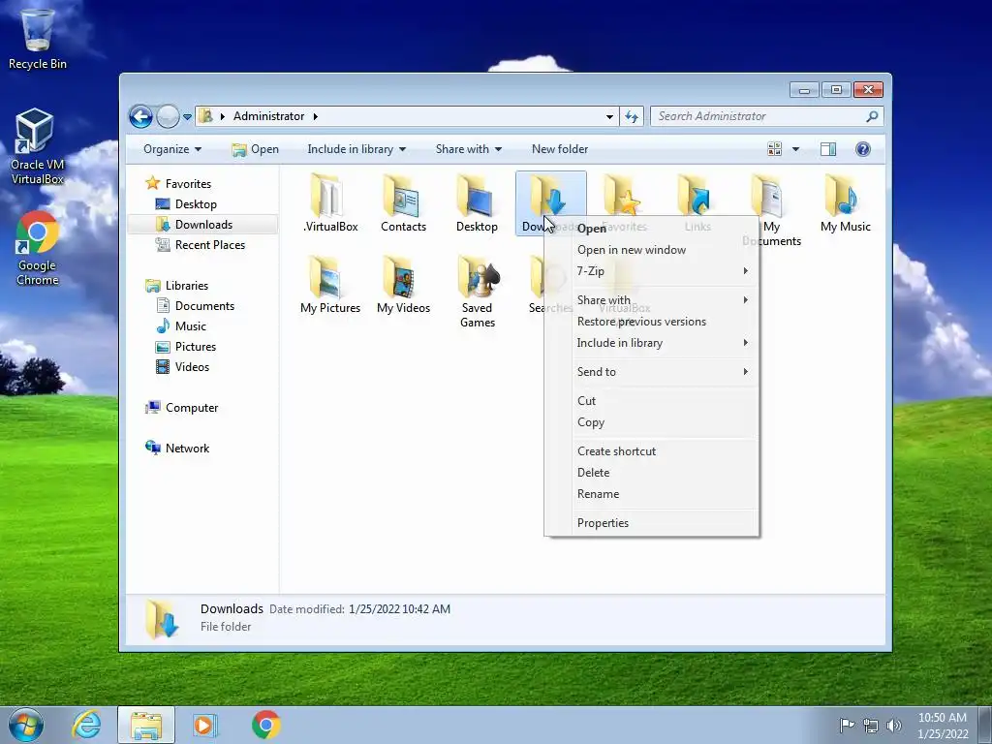The image size is (992, 744).
Task: Expand Share with in the context menu
Action: click(652, 300)
